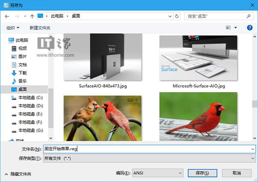Select the Microsoft-Surface-AIO.jpg thumbnail

click(x=198, y=58)
